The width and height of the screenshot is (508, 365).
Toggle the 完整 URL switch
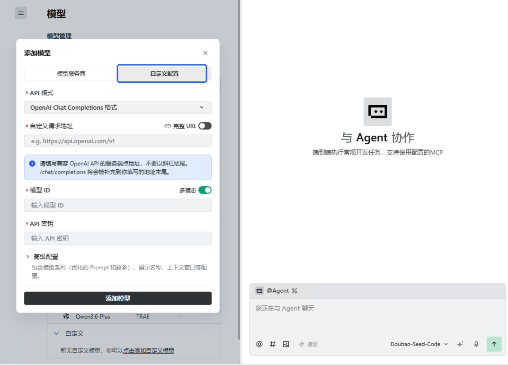coord(205,126)
